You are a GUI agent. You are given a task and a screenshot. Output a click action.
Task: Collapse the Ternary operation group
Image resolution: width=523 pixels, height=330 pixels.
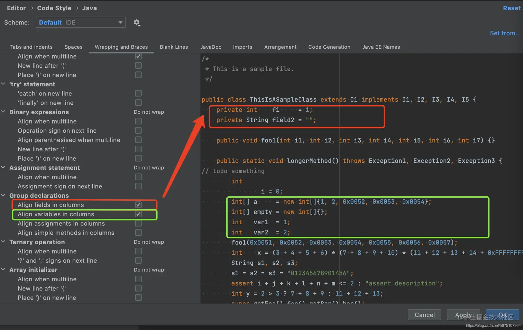click(x=3, y=242)
